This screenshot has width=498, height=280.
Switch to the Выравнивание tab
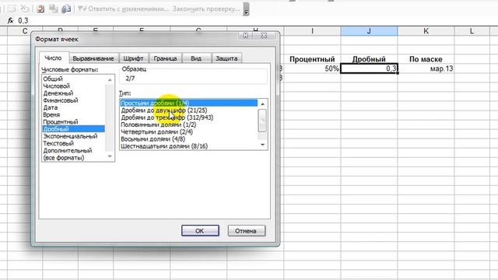[x=93, y=58]
